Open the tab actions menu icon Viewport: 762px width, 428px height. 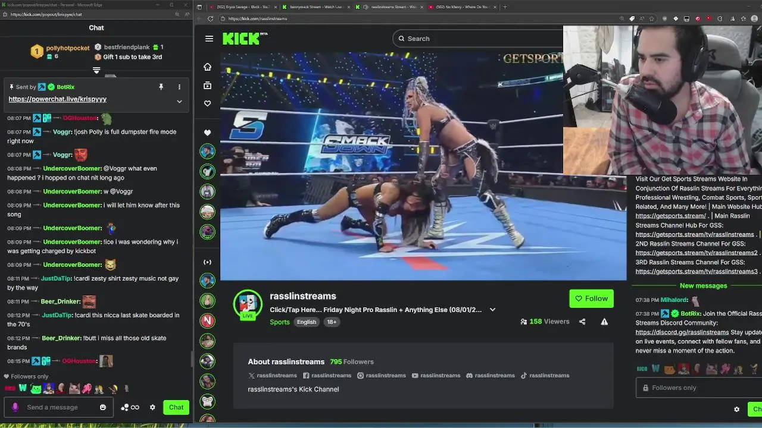tap(199, 7)
